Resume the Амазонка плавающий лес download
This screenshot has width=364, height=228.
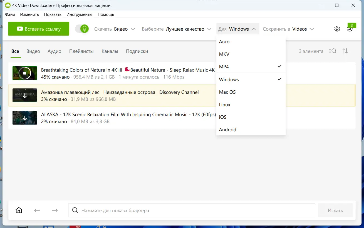click(x=25, y=95)
